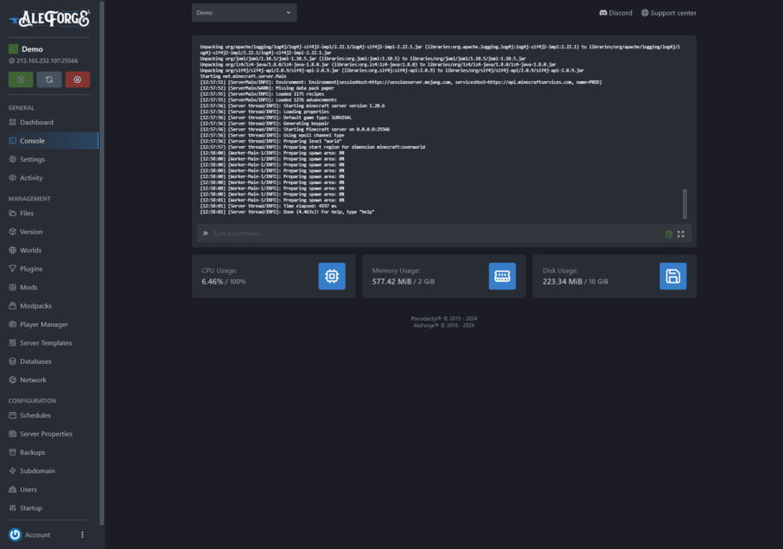Click the console output scrollbar
The height and width of the screenshot is (549, 783).
coord(685,203)
